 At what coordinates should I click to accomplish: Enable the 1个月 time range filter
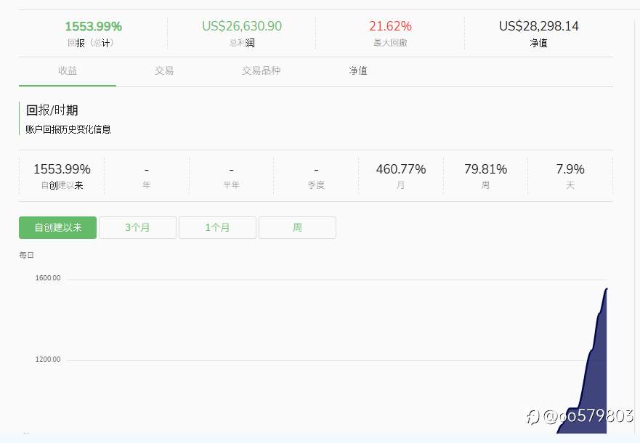click(x=217, y=227)
